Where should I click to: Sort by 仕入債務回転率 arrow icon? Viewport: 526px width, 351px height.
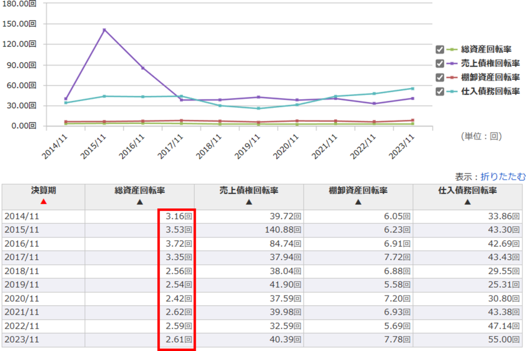(467, 202)
